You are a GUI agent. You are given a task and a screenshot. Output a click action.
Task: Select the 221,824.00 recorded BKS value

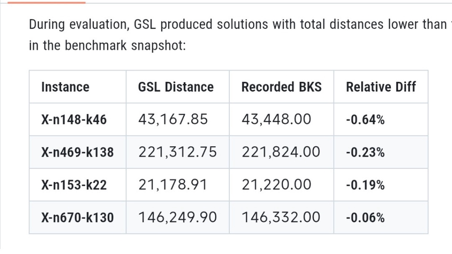point(281,152)
